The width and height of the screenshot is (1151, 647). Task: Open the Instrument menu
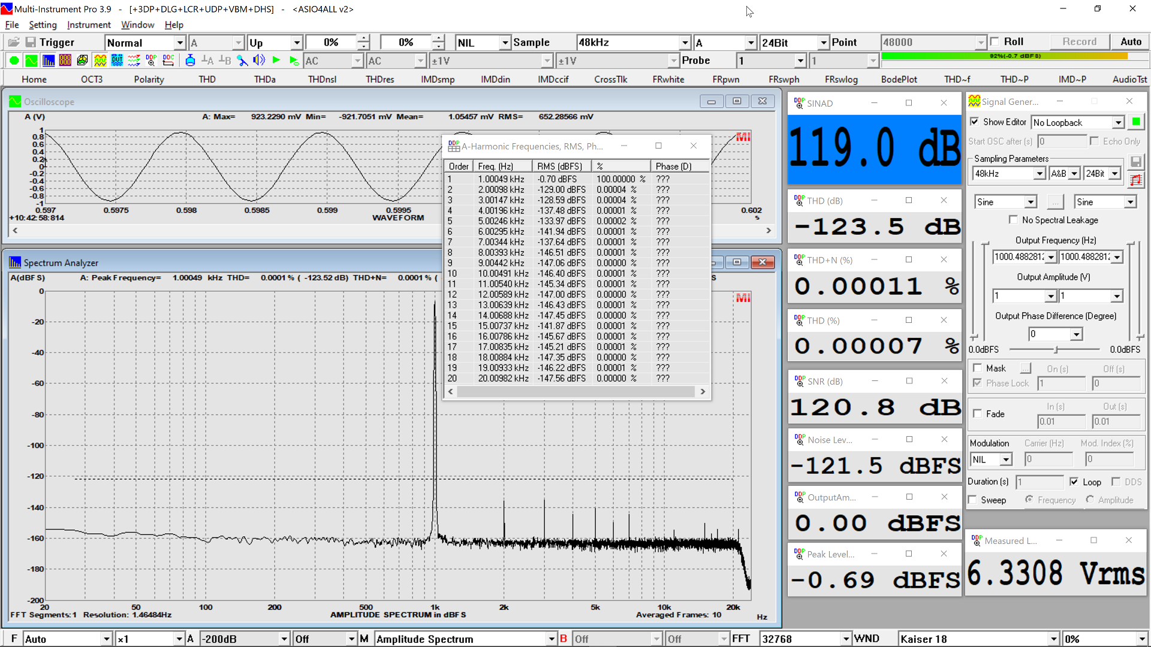89,25
